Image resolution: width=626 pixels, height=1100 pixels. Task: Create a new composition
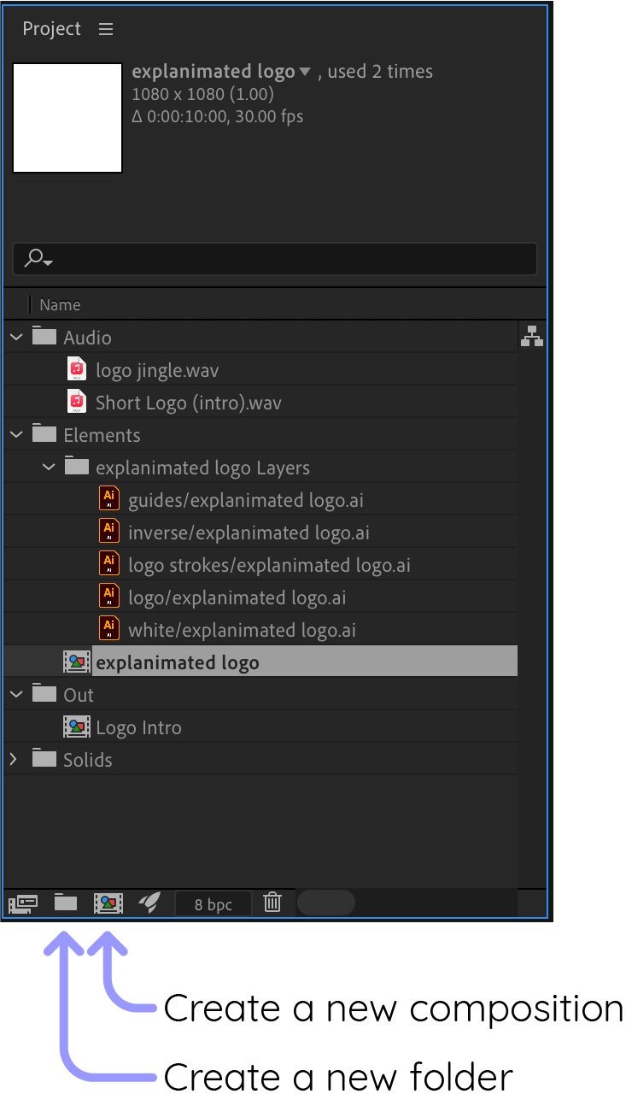pyautogui.click(x=108, y=903)
